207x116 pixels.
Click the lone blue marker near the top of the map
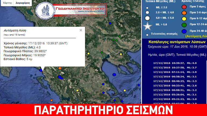[110, 23]
